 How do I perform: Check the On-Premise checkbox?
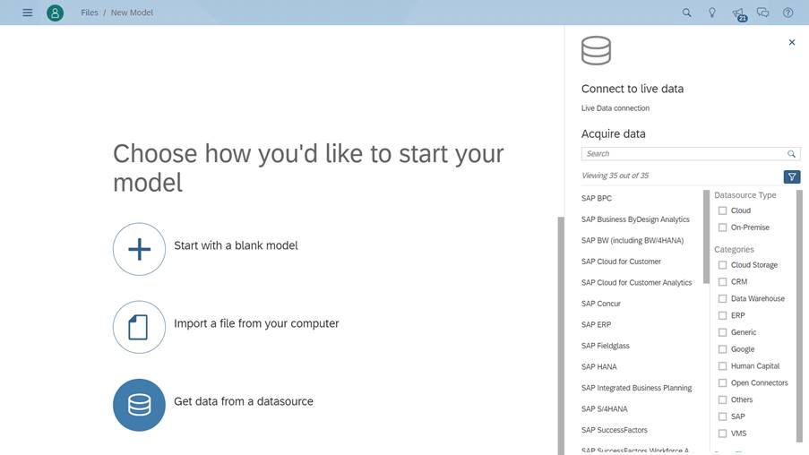(723, 227)
